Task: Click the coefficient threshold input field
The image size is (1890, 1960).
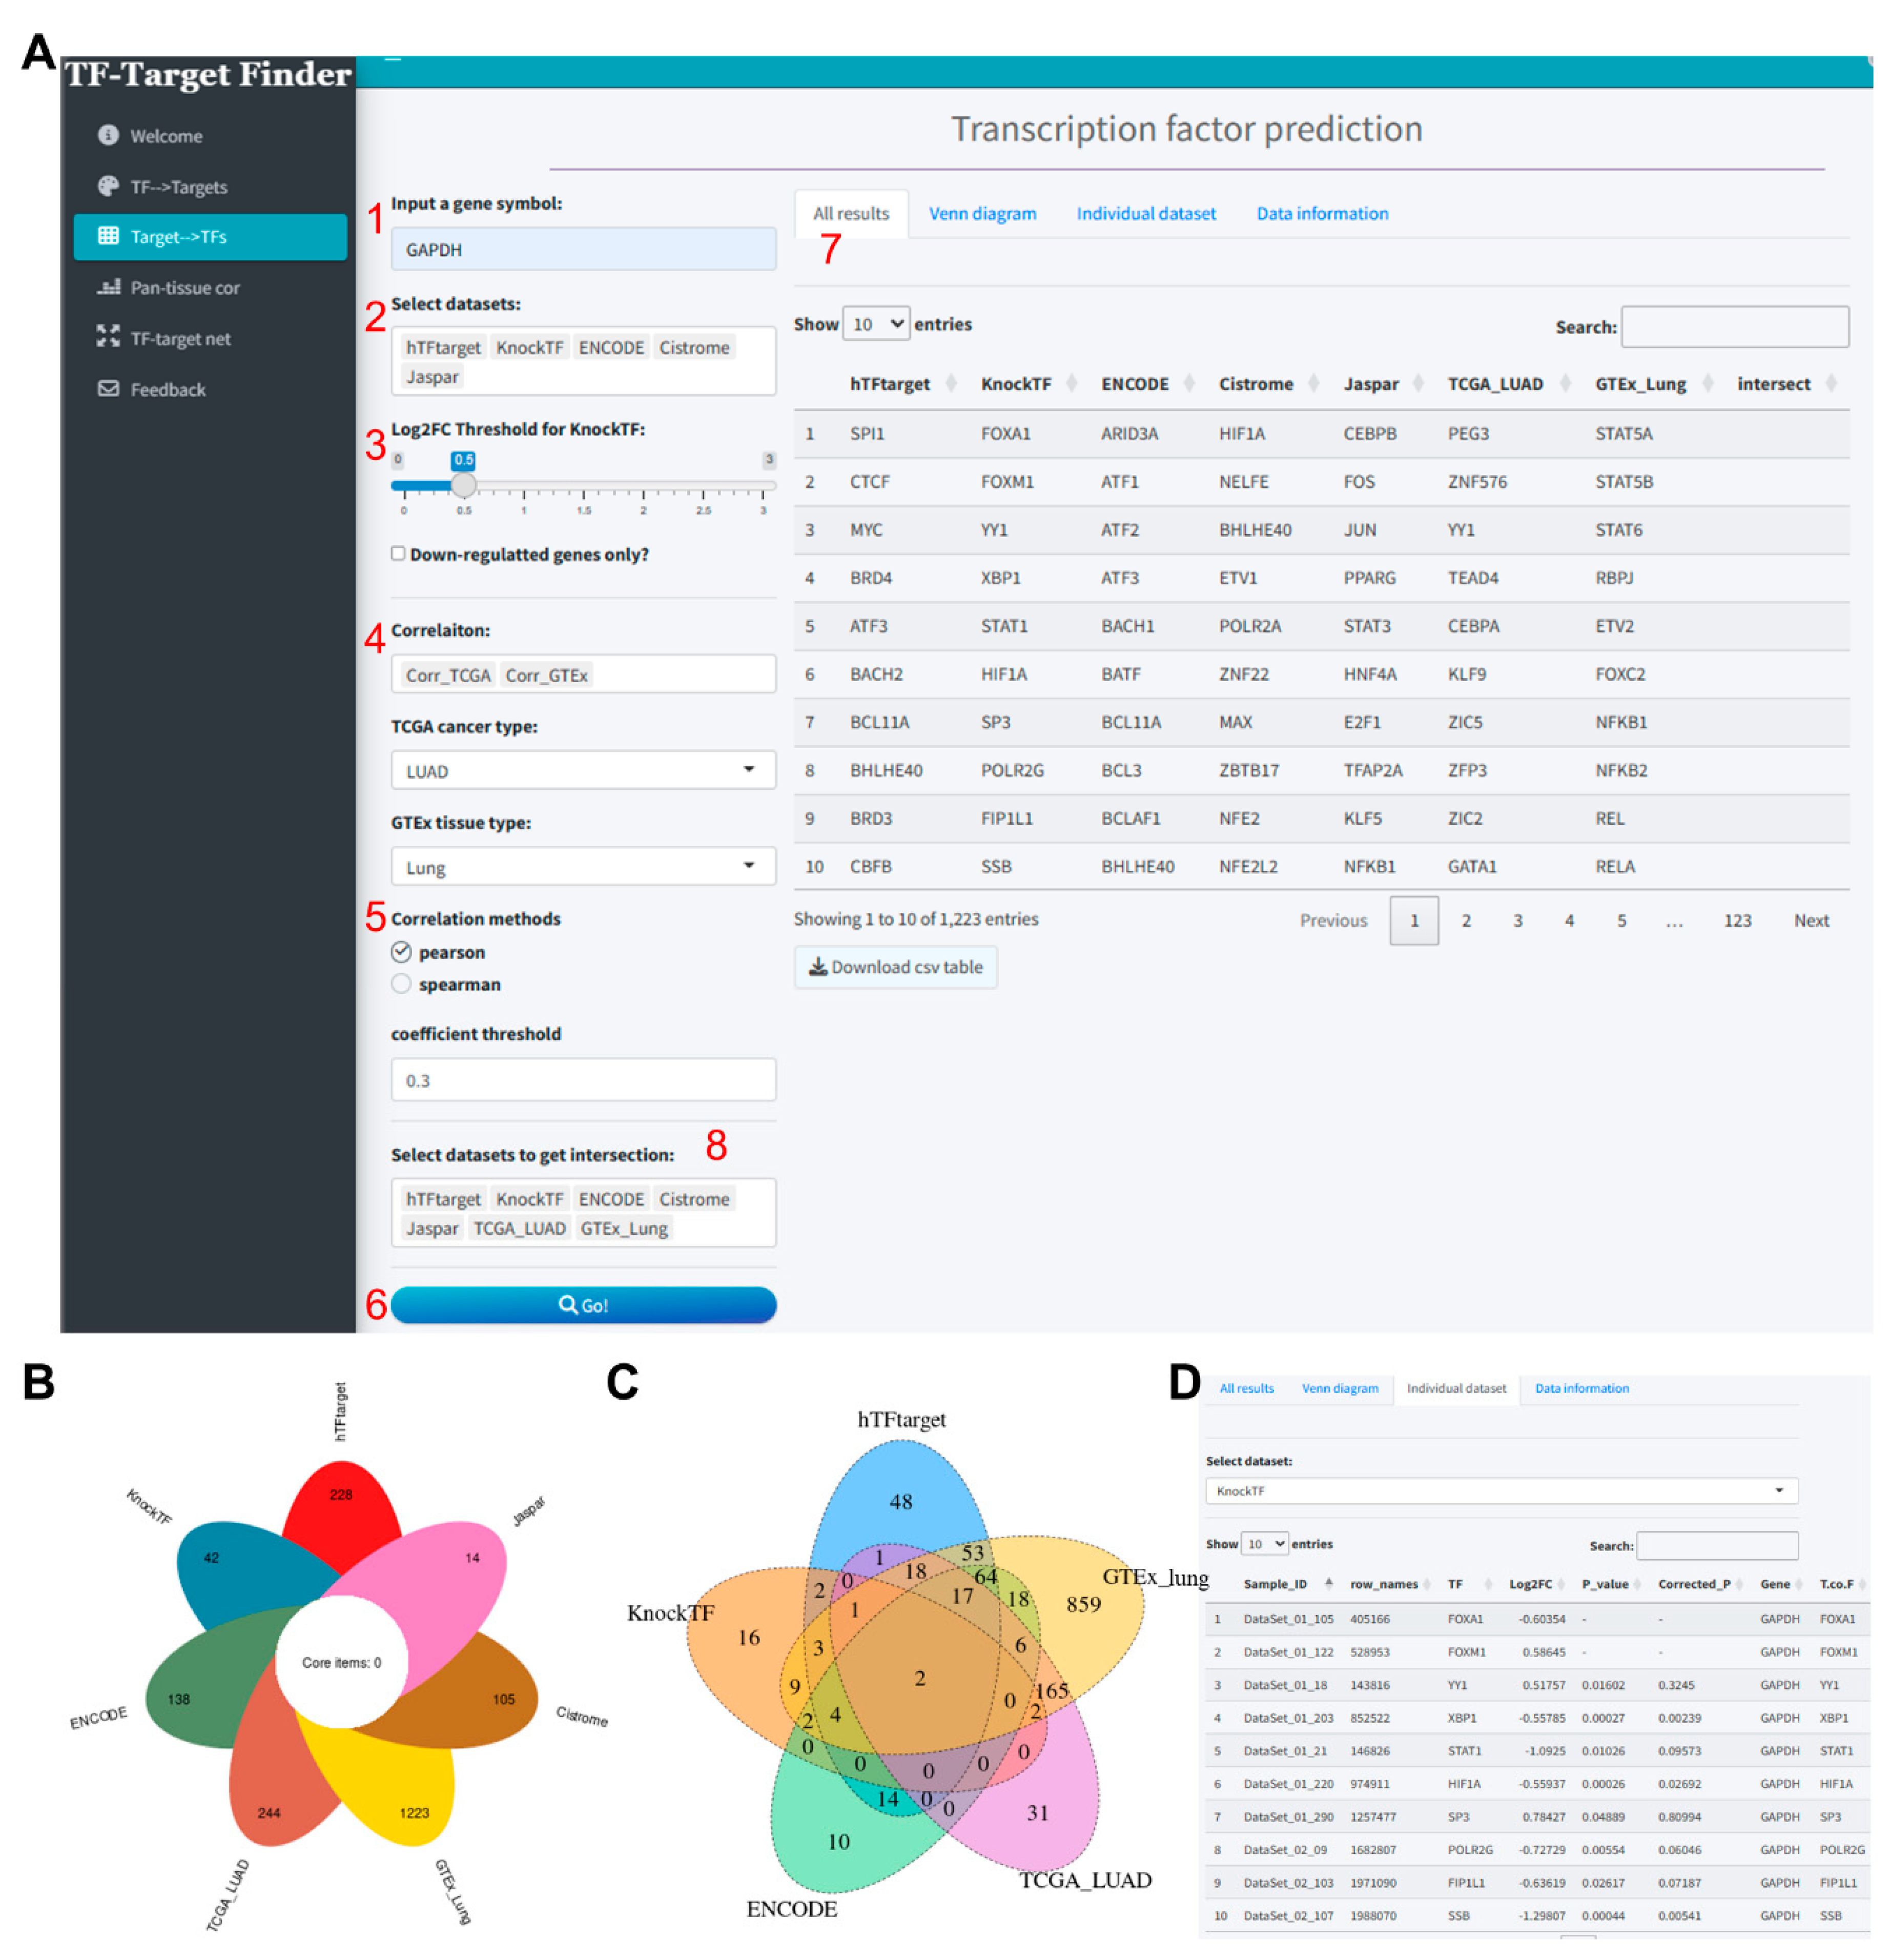Action: click(583, 1081)
